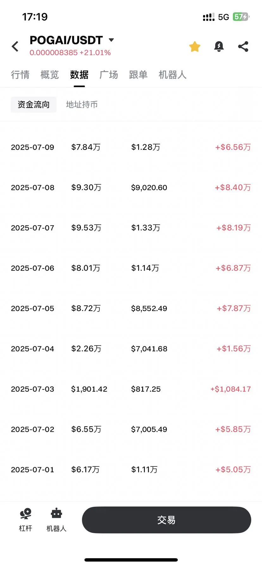Screen dimensions: 262x567
Task: Select the 数据 tab
Action: tap(79, 75)
